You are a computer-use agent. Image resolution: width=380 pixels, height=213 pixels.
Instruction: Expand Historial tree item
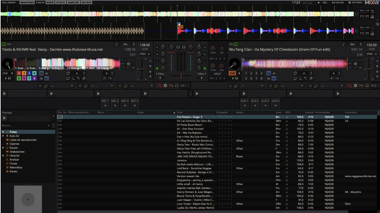pos(3,156)
